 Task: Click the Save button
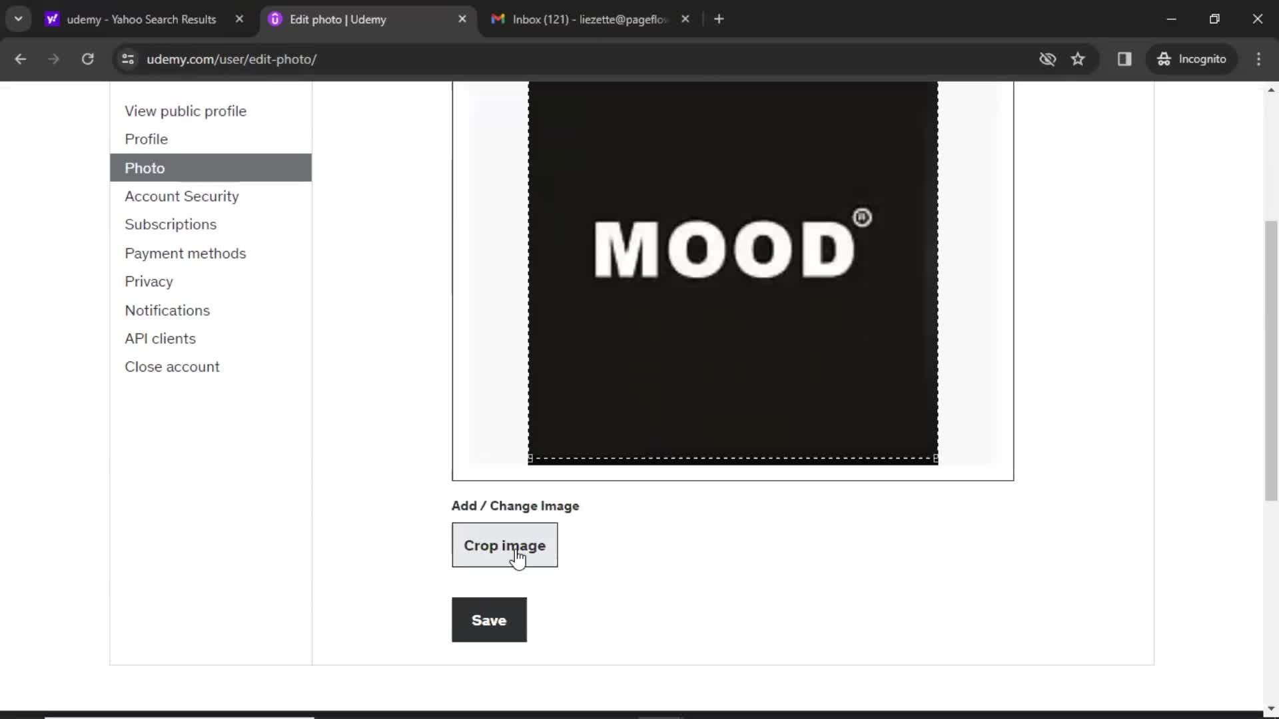pyautogui.click(x=490, y=619)
